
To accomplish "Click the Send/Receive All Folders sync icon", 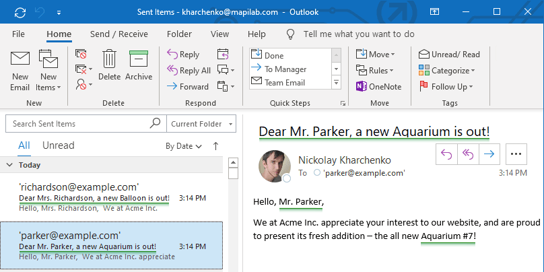I will click(20, 12).
